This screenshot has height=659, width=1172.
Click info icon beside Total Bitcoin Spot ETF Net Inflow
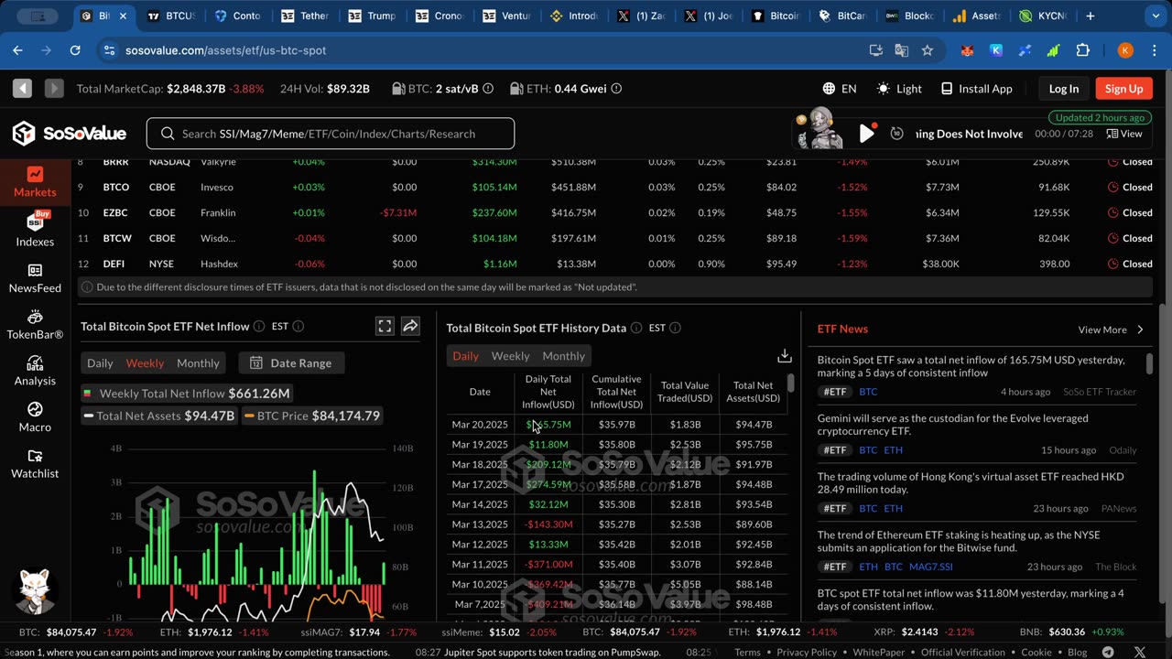pos(259,327)
